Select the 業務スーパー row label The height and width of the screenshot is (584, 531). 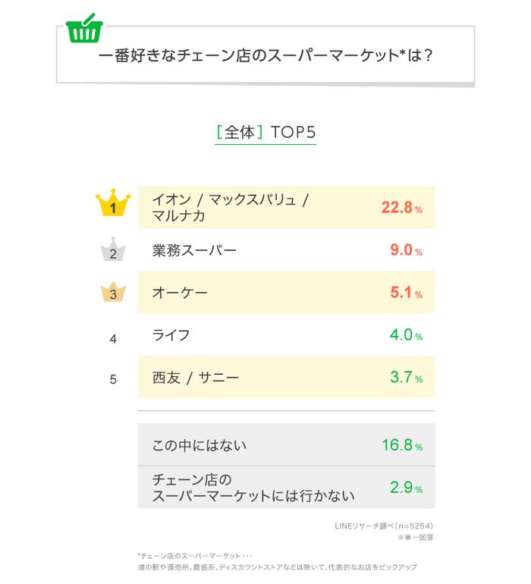coord(194,250)
